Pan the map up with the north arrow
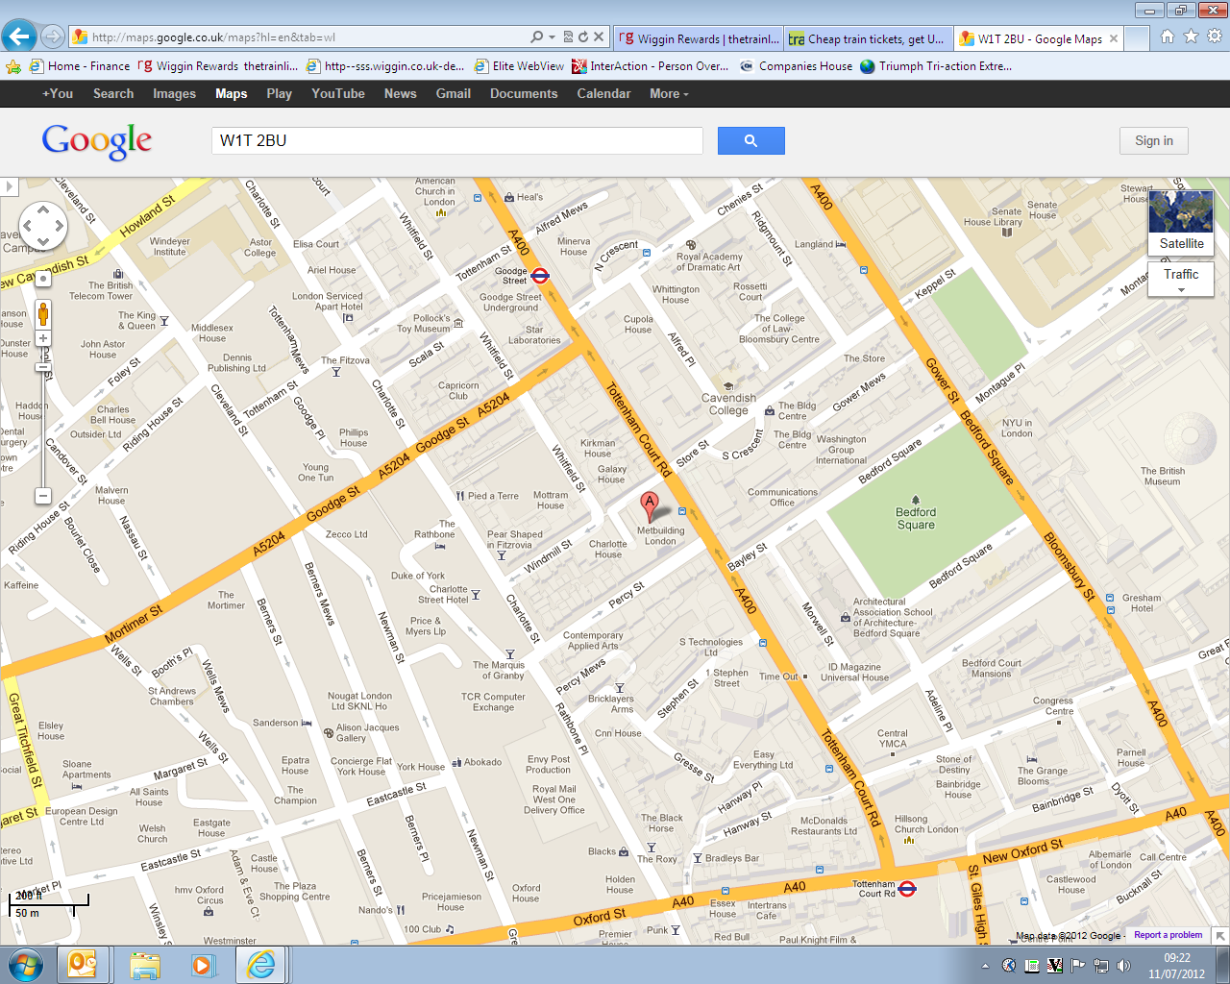Image resolution: width=1230 pixels, height=984 pixels. 43,209
